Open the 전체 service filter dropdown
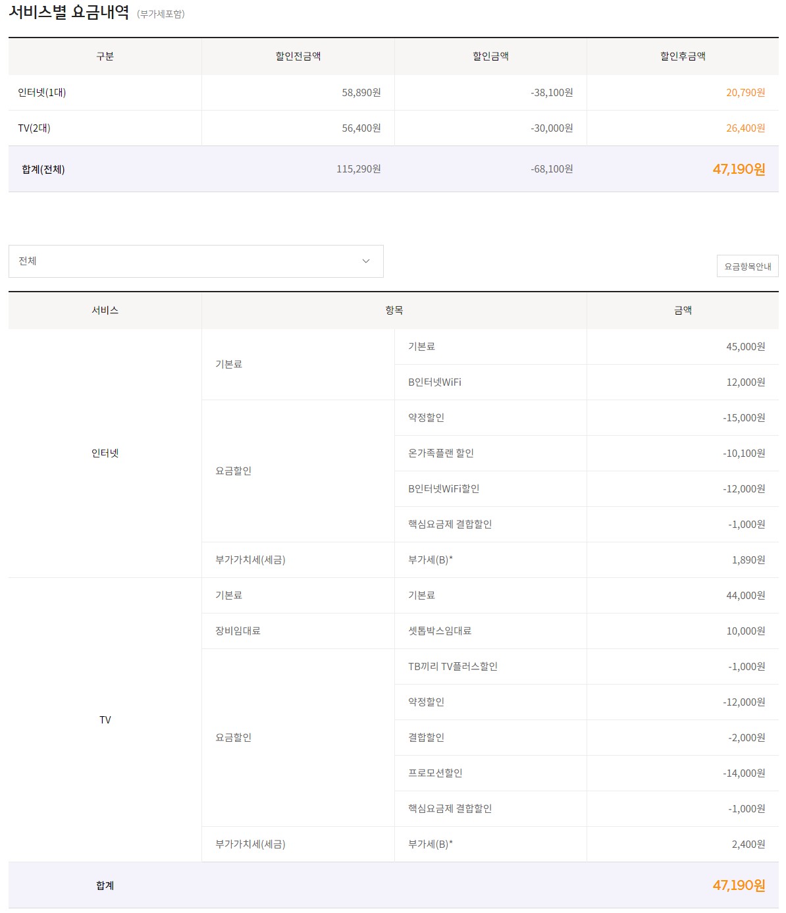Screen dimensions: 786x913 click(x=196, y=261)
